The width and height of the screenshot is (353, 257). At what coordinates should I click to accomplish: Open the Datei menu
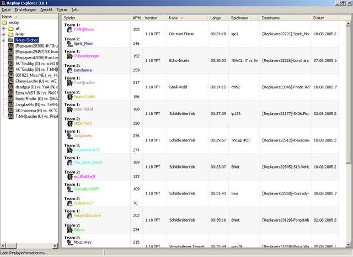[6, 10]
